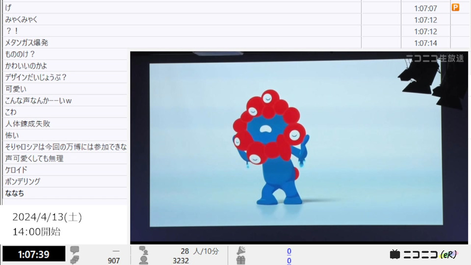471x265 pixels.
Task: Select the comment 'デザインだいじょうぶ？'
Action: pyautogui.click(x=36, y=77)
